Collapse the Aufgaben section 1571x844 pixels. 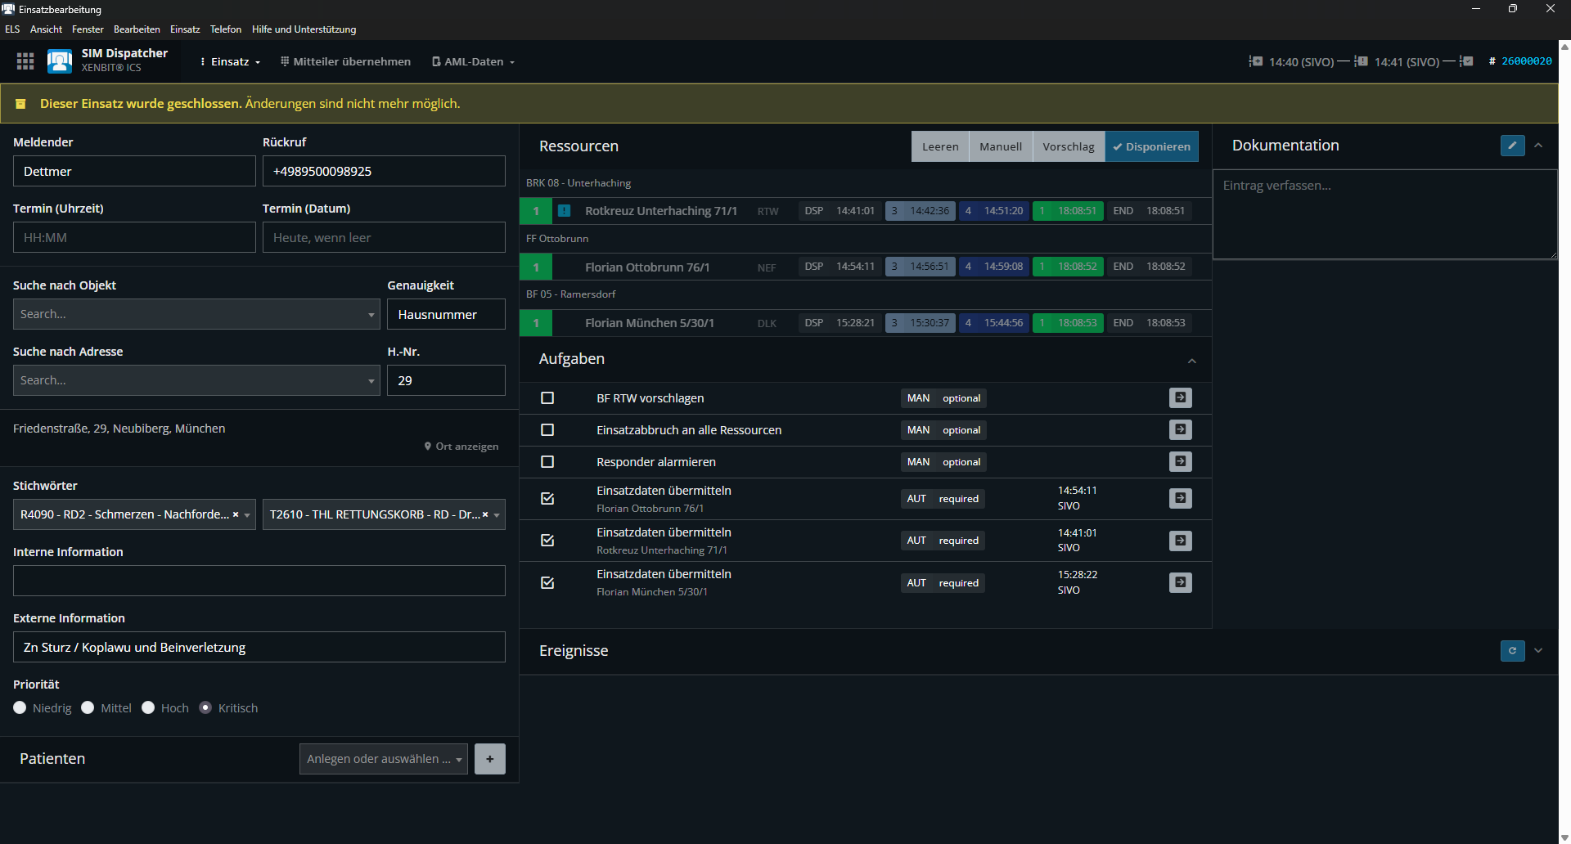click(x=1191, y=361)
